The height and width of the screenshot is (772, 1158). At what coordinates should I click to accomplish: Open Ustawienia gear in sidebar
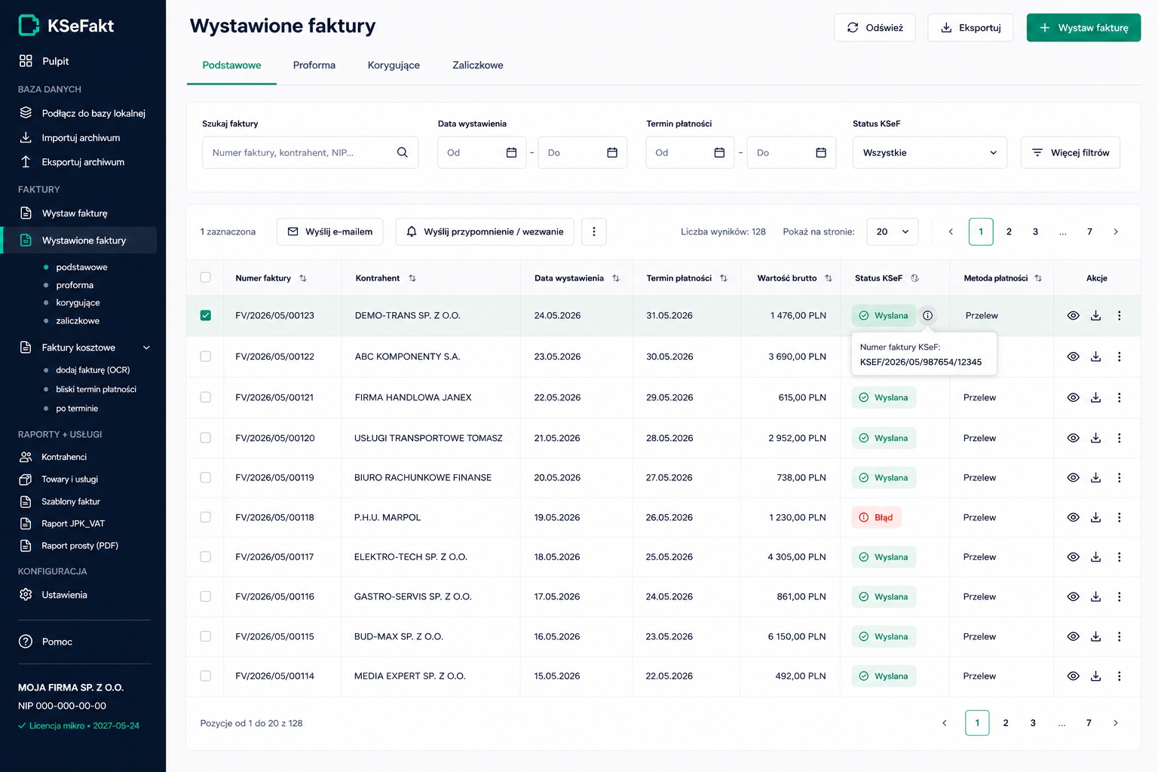click(26, 595)
